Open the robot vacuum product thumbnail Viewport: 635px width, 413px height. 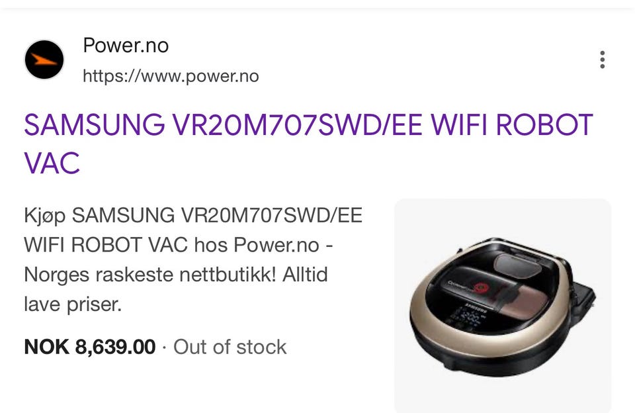503,306
